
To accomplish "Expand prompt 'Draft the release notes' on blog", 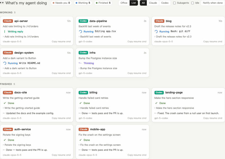I will [x=173, y=37].
